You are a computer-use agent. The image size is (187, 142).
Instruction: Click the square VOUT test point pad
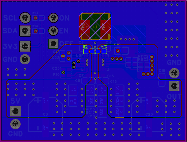pyautogui.click(x=174, y=86)
